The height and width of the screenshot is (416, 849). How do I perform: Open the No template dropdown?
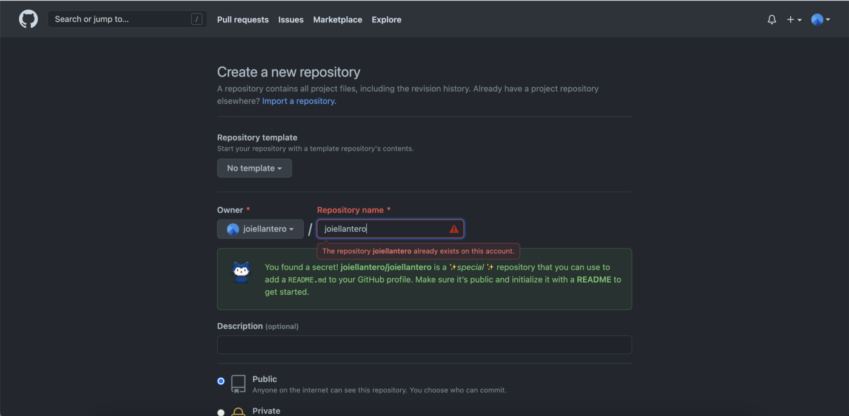(x=254, y=168)
